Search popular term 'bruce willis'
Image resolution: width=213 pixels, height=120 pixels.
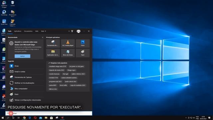[63, 85]
